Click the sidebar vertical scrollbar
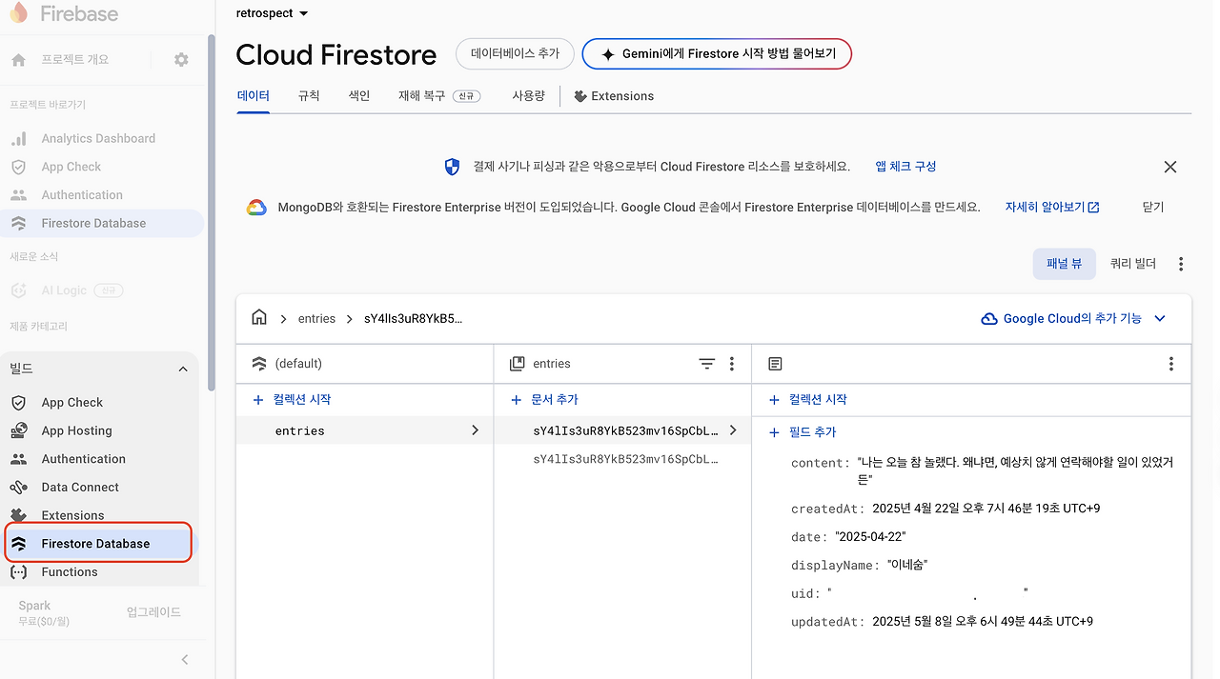This screenshot has width=1220, height=679. [211, 214]
